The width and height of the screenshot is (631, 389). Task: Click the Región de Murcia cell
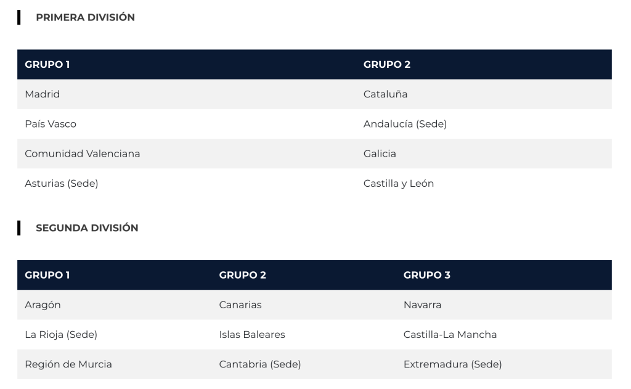point(68,364)
